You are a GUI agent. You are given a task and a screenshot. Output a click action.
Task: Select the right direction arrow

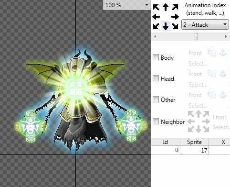click(x=175, y=17)
